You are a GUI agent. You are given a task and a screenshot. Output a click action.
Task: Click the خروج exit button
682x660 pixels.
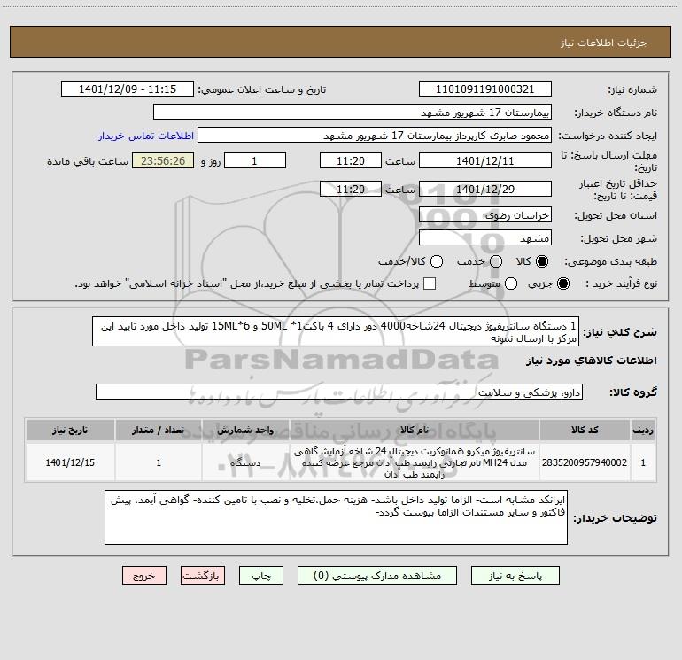point(144,576)
